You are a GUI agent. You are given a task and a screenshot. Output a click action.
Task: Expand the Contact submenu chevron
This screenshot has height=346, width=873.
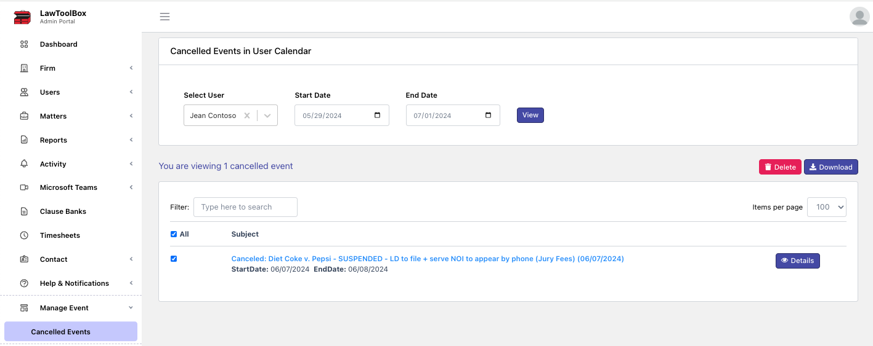[131, 259]
